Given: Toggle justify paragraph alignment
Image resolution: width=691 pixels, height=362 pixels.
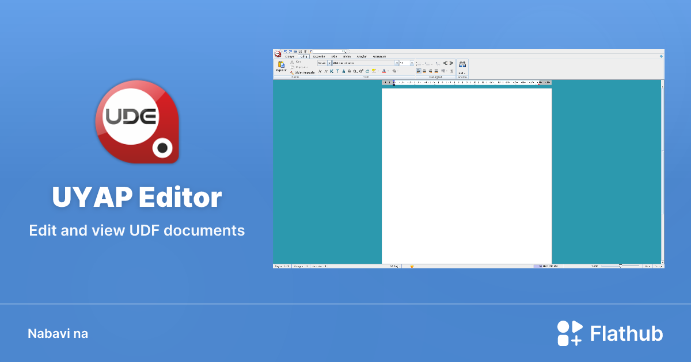Looking at the screenshot, I should 435,71.
